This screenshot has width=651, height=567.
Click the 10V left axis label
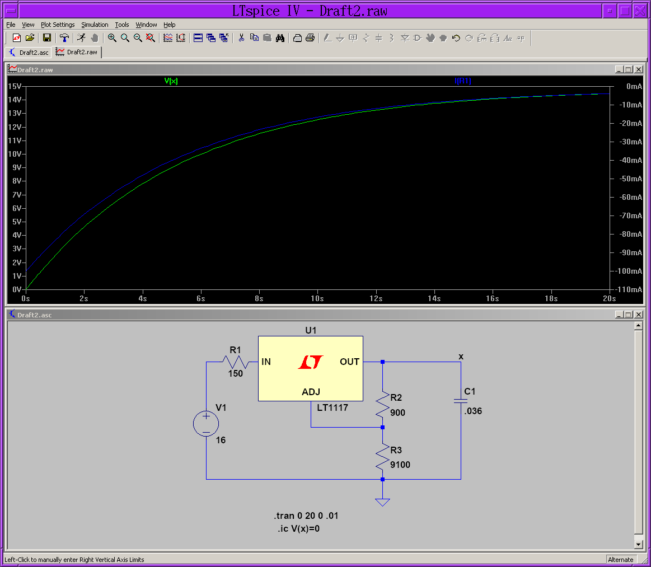pos(15,154)
